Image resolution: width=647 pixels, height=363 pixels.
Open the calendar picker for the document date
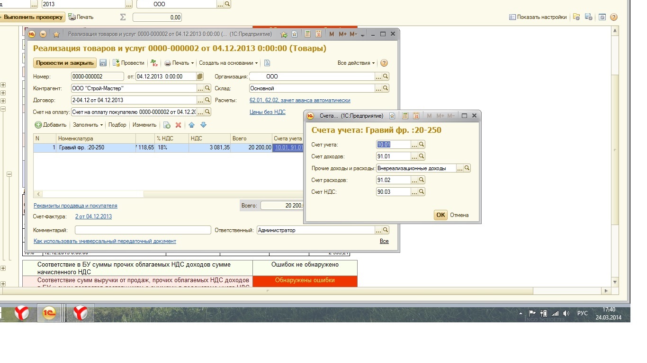(200, 77)
